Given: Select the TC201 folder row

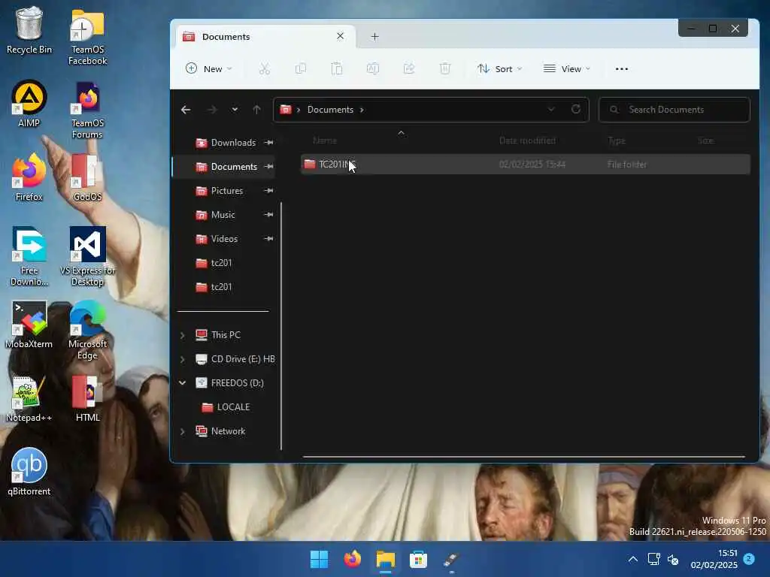Looking at the screenshot, I should [526, 164].
